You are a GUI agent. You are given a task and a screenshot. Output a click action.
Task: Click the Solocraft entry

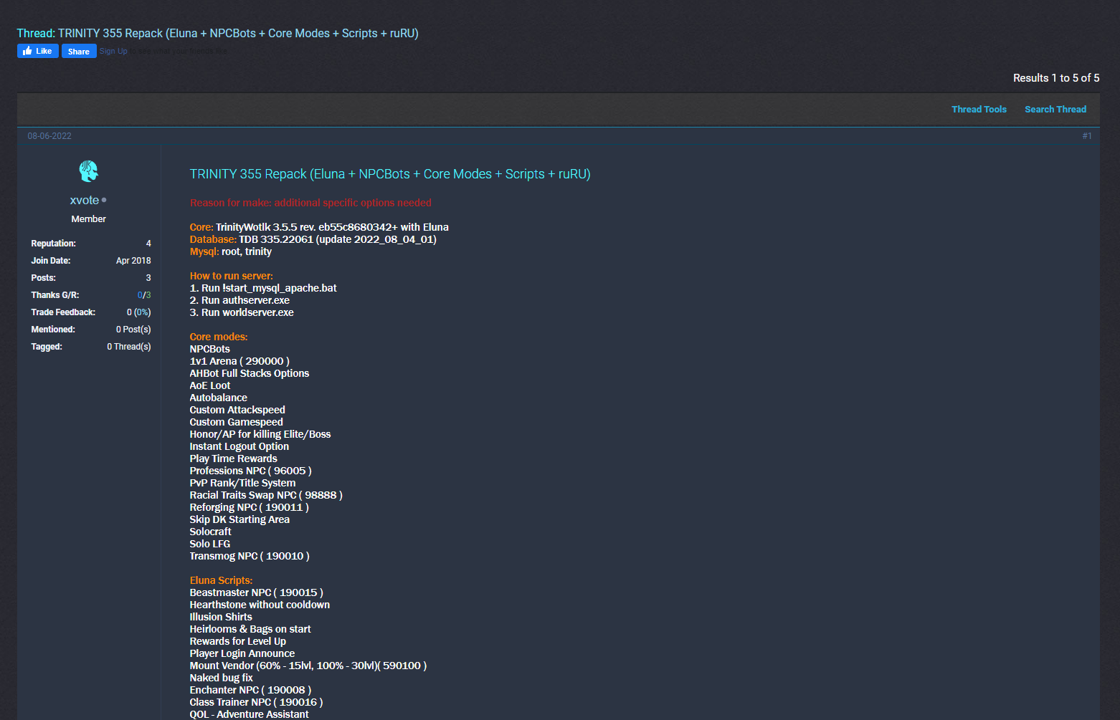[210, 532]
